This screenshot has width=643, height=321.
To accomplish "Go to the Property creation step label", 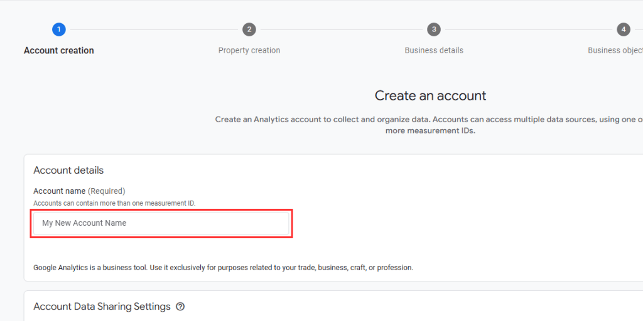I will [x=249, y=50].
